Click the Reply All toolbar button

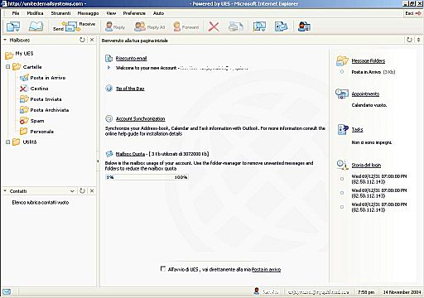coord(149,26)
